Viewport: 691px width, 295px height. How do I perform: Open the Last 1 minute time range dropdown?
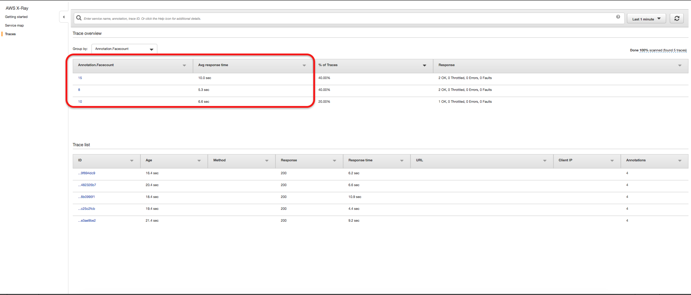(x=646, y=19)
